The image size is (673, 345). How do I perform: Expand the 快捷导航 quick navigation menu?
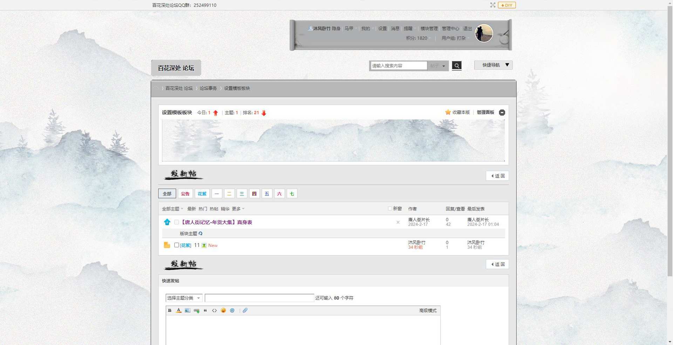pos(493,65)
